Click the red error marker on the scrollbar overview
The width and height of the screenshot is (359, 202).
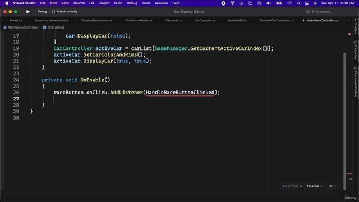coord(349,174)
